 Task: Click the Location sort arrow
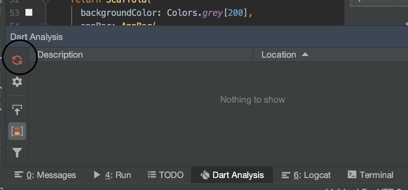click(x=305, y=54)
